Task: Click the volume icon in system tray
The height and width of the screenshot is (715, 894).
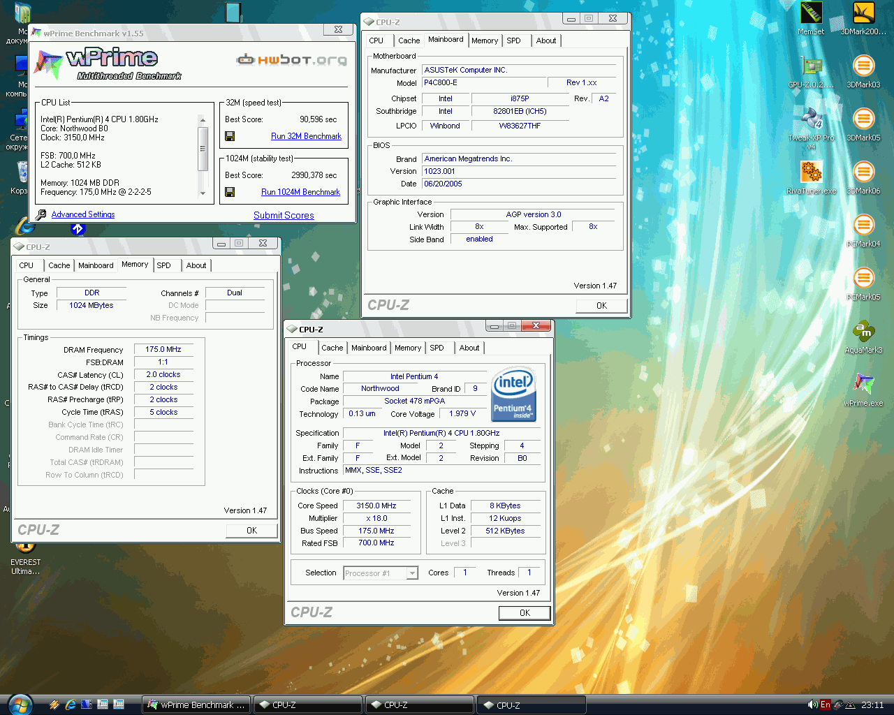Action: point(812,705)
